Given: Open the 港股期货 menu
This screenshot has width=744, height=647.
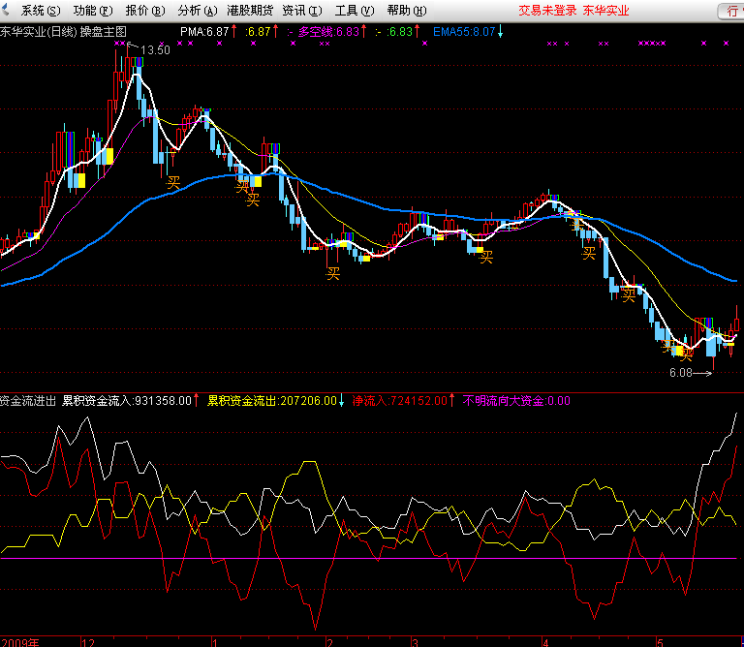Looking at the screenshot, I should 250,11.
